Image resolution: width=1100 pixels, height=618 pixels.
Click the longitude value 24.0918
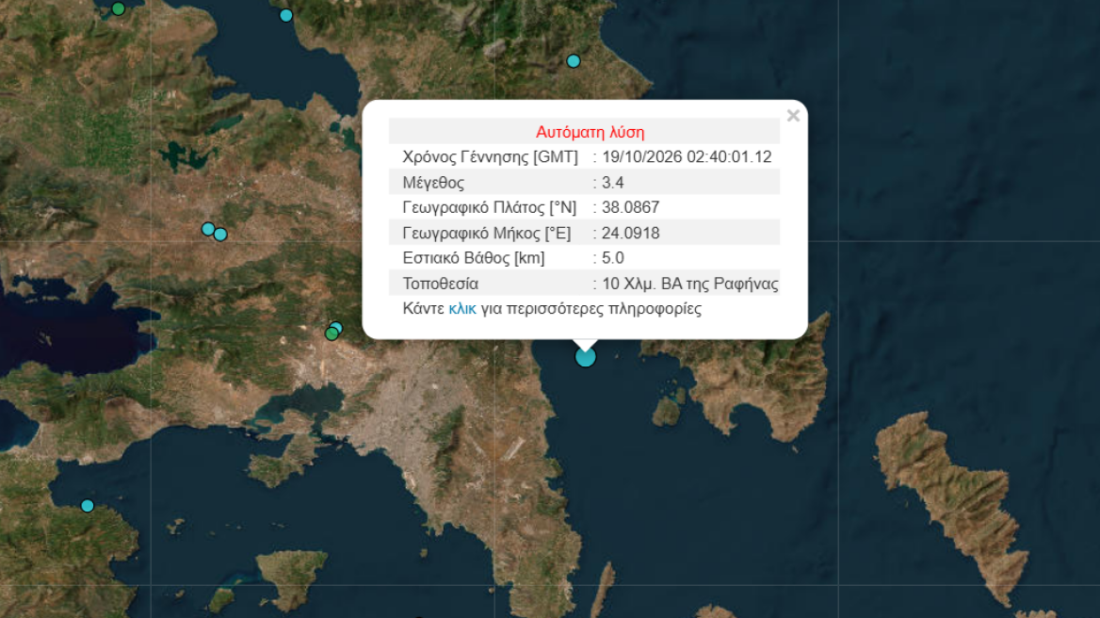click(x=630, y=233)
